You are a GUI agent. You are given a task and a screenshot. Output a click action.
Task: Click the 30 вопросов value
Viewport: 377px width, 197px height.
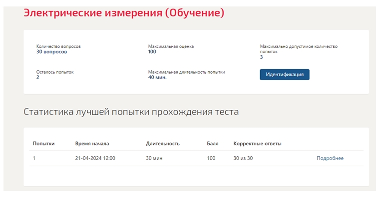(x=52, y=52)
